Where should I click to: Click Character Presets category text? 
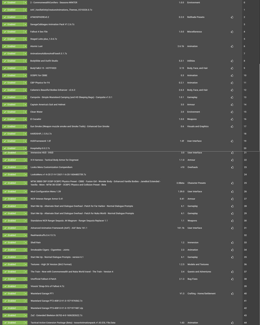(x=196, y=183)
